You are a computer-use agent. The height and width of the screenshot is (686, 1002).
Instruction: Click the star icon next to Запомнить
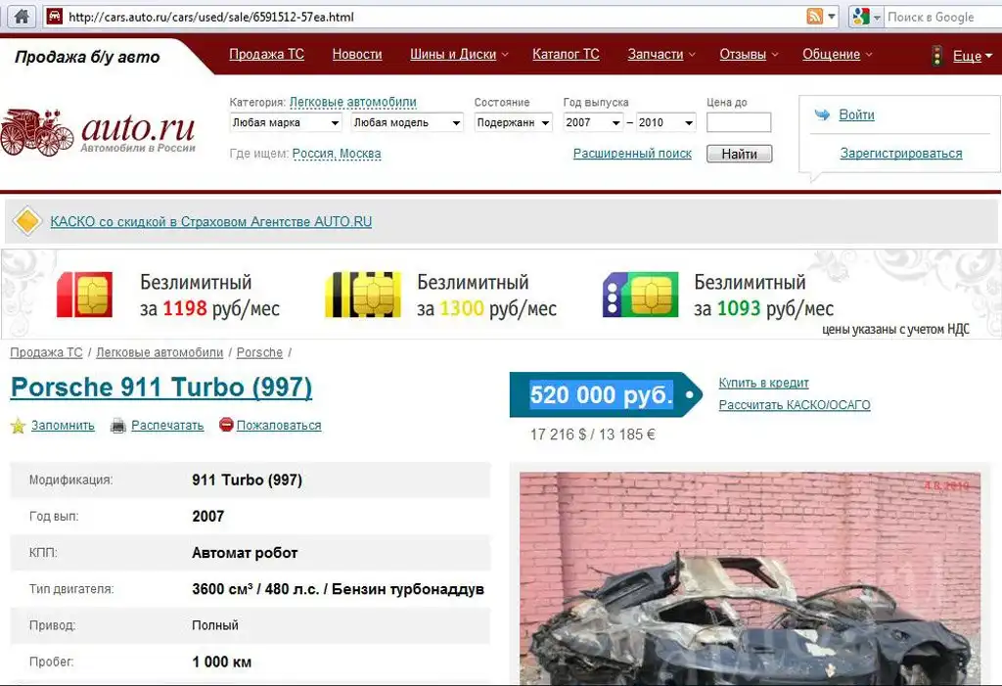pyautogui.click(x=18, y=426)
